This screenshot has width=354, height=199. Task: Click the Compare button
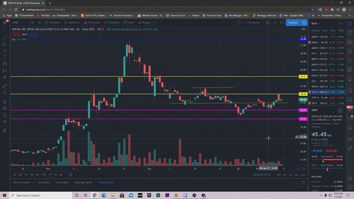[53, 23]
